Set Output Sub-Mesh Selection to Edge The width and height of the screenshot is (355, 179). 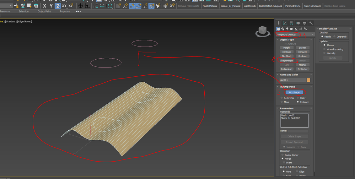(297, 172)
